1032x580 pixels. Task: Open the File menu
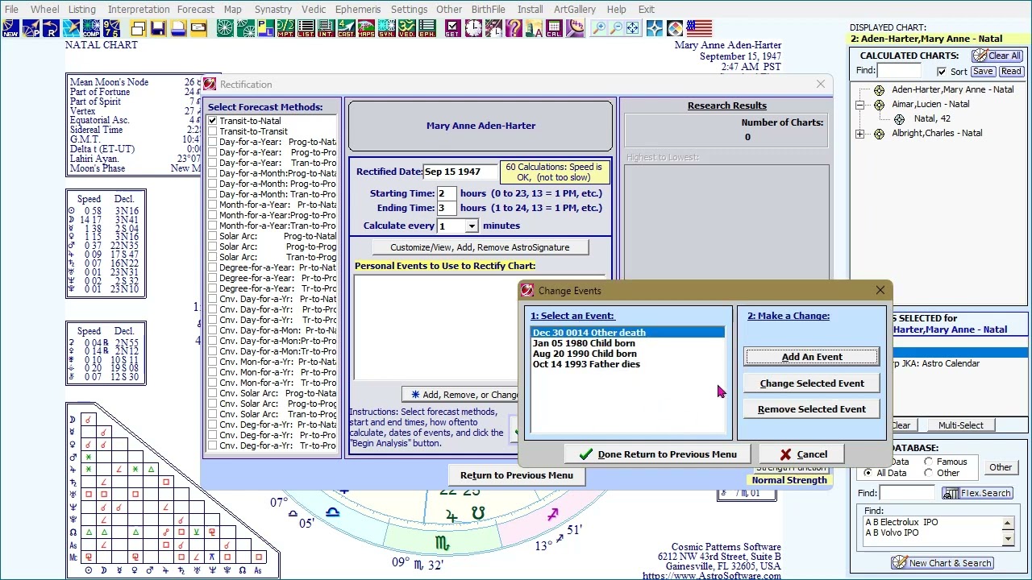pos(11,9)
